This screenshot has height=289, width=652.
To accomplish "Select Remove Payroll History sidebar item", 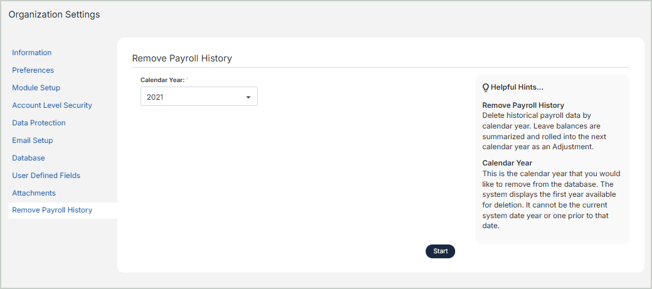I will point(52,210).
